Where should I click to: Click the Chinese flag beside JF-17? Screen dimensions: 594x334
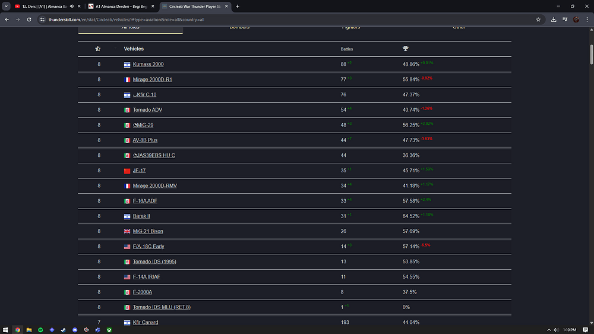[127, 171]
